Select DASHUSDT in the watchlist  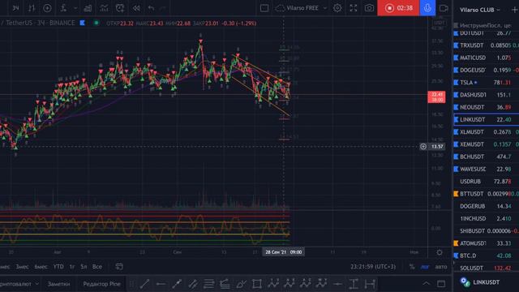point(486,95)
